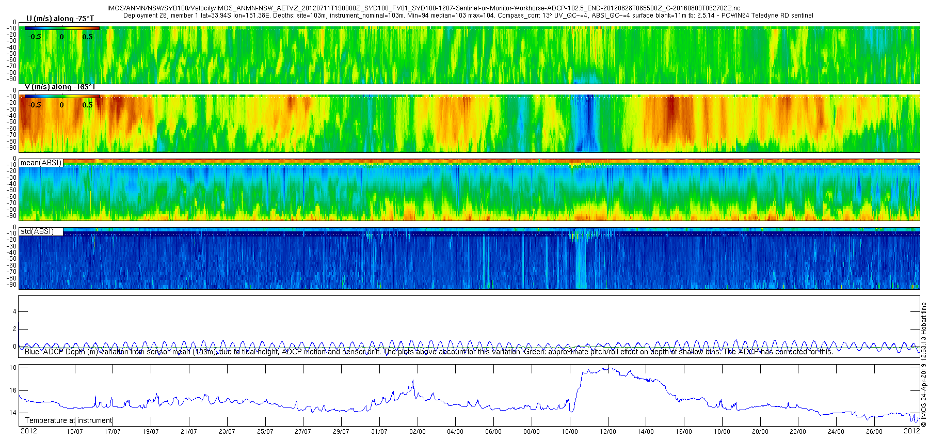Click the 20/08 date tick label

760,432
